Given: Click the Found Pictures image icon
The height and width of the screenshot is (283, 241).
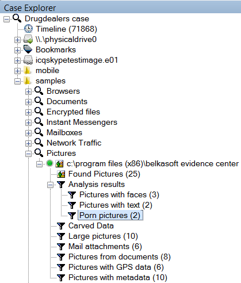Looking at the screenshot, I should tap(61, 174).
